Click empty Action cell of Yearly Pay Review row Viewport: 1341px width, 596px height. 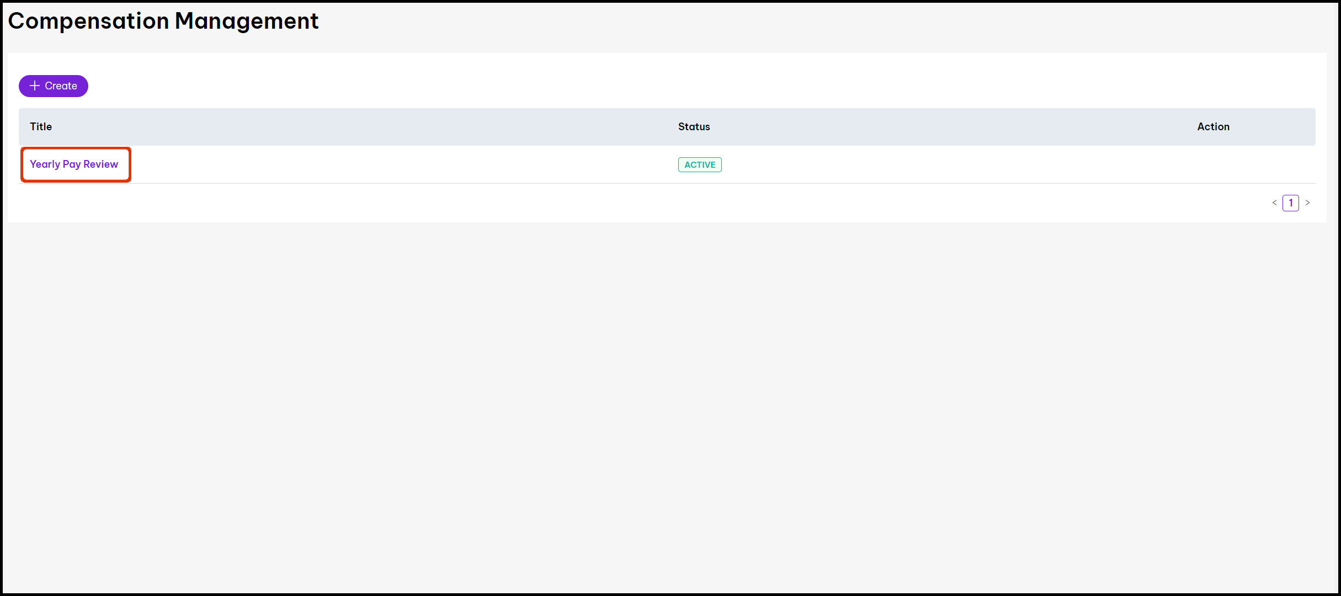tap(1213, 165)
